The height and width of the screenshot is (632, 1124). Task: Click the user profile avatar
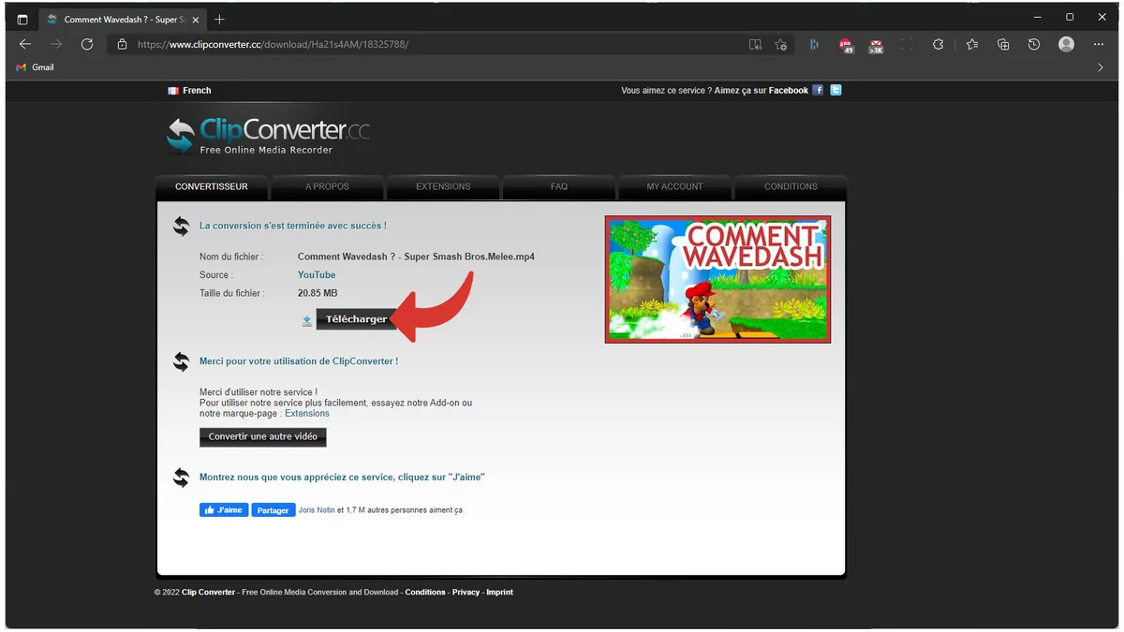click(x=1066, y=44)
